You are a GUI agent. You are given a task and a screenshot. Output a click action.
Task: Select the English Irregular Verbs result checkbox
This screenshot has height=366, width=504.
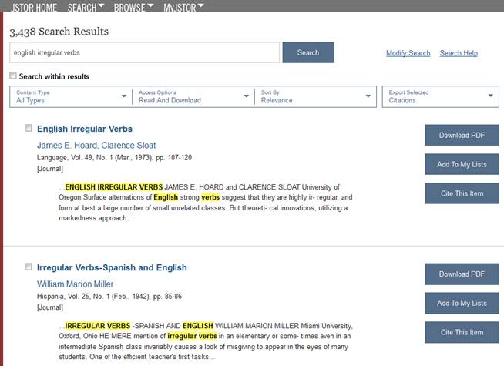pos(29,128)
